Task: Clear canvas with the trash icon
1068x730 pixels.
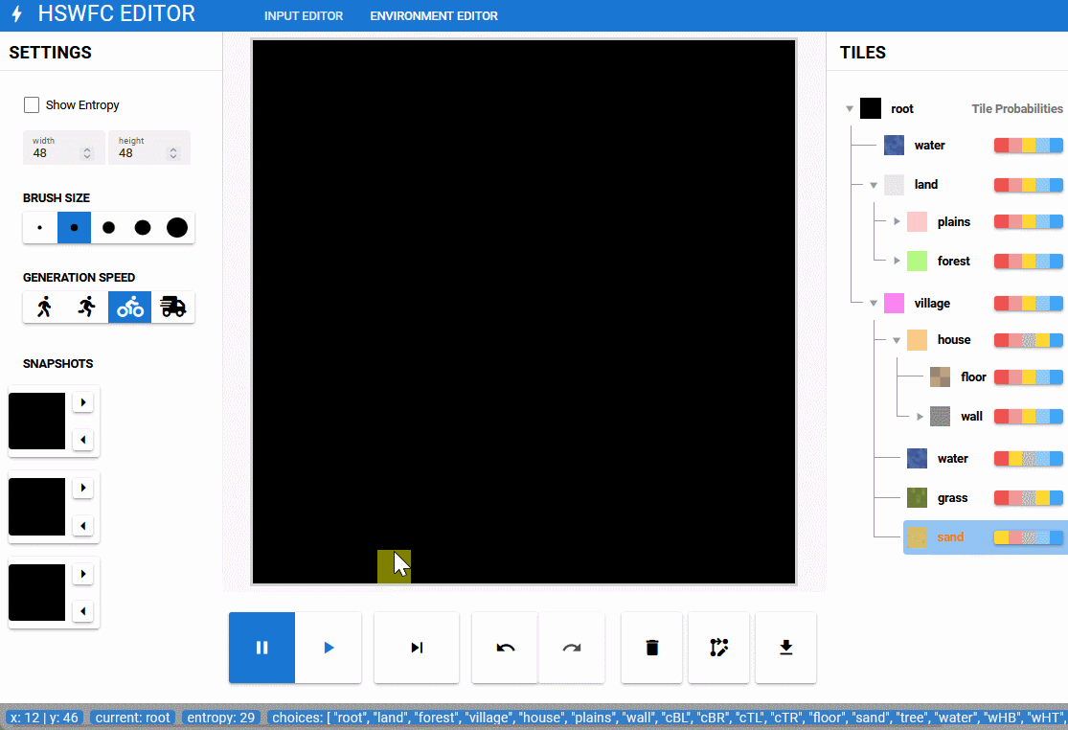Action: 652,648
